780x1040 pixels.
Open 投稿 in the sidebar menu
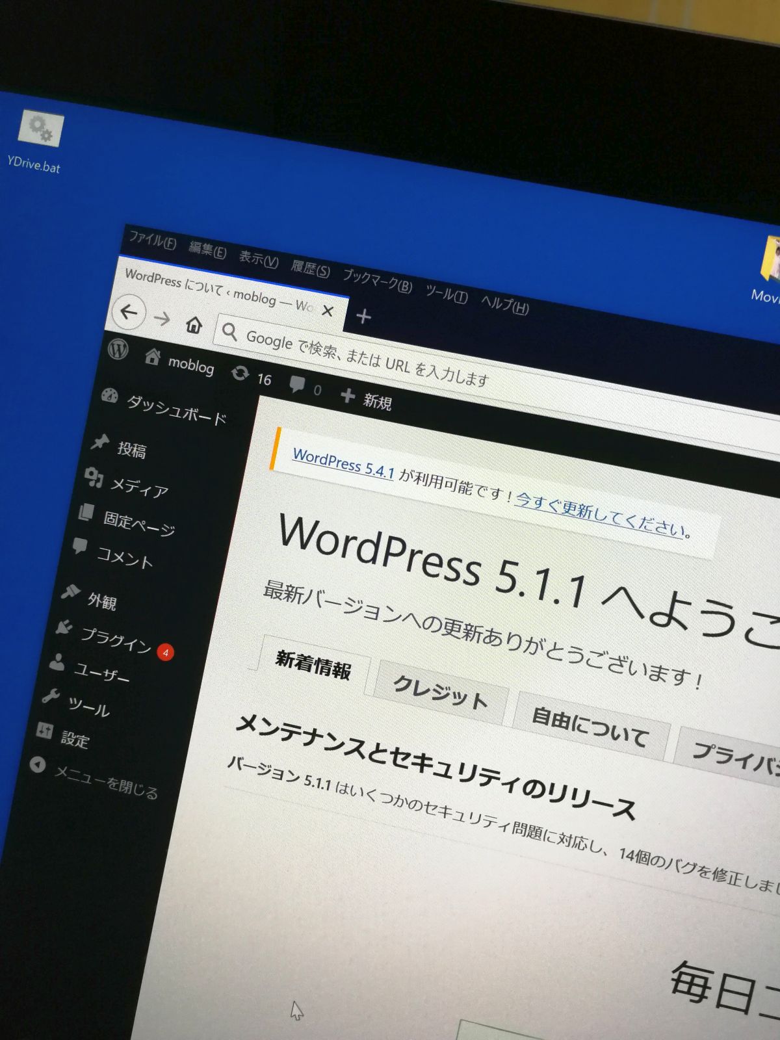[132, 450]
